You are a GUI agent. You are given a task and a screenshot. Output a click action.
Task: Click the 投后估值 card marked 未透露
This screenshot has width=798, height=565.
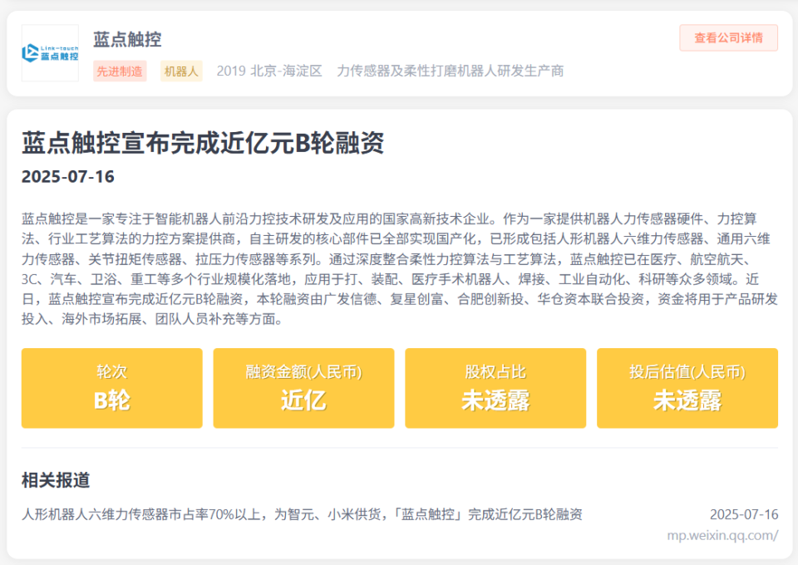click(688, 388)
